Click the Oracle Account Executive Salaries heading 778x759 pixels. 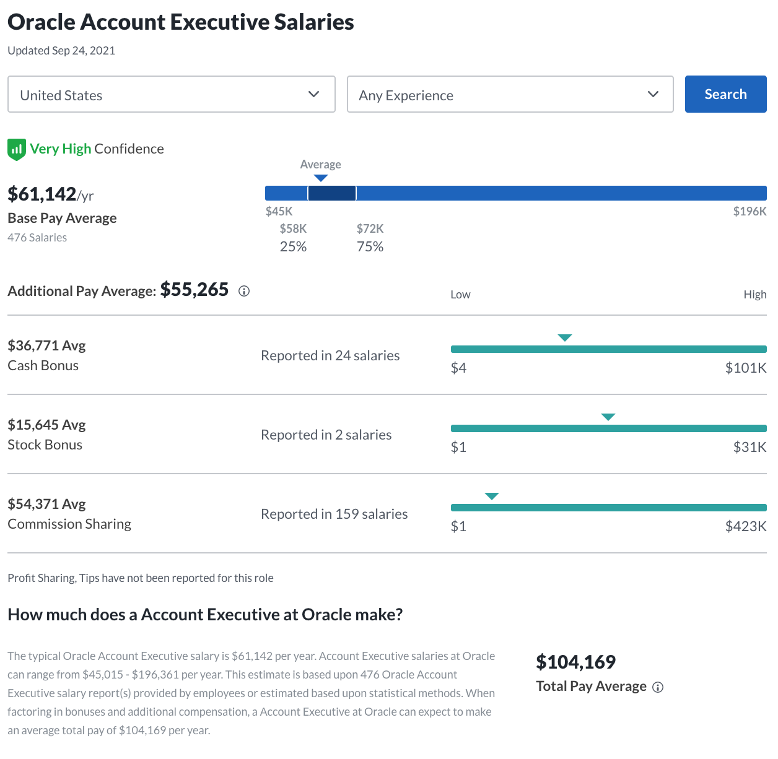click(x=181, y=22)
